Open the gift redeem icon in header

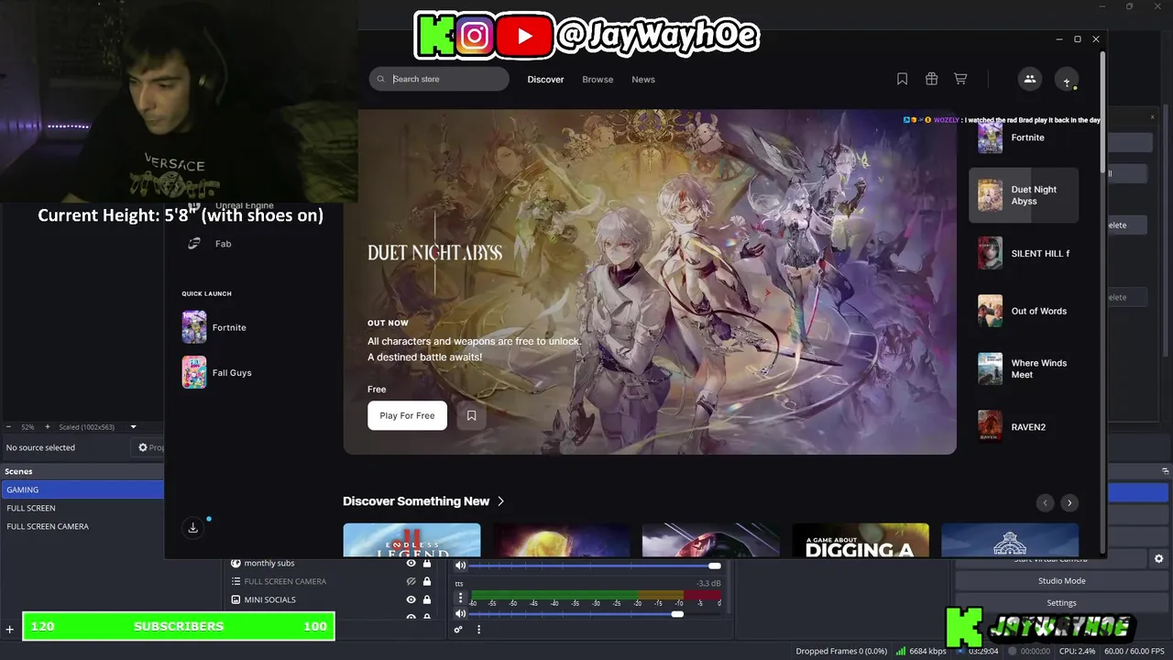tap(931, 79)
